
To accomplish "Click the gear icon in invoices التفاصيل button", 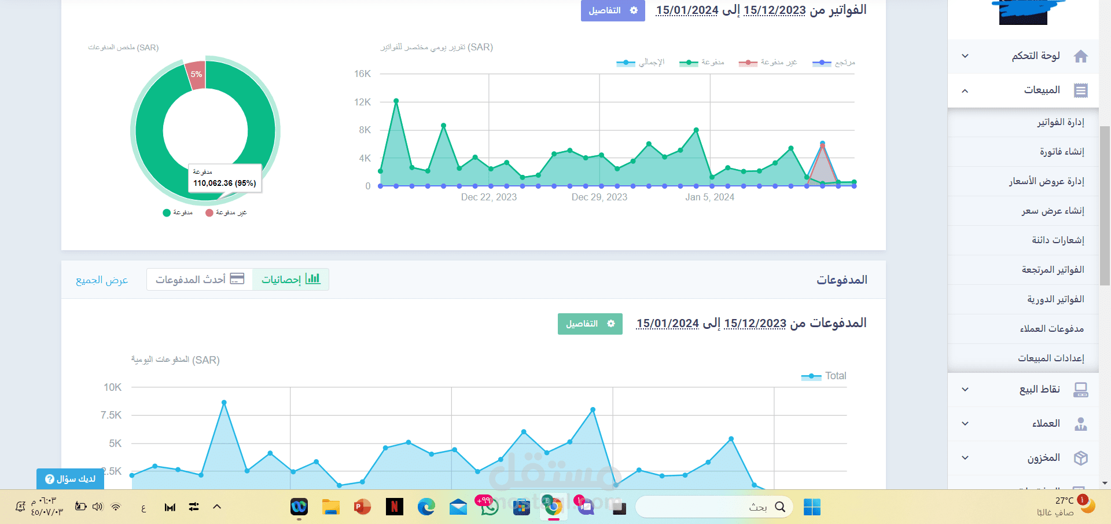I will pos(634,10).
